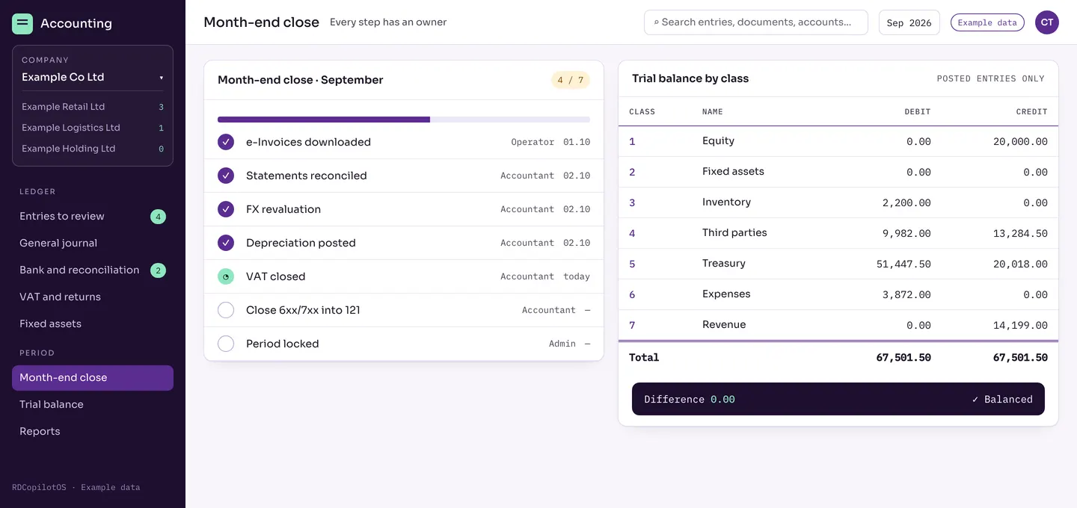Switch to Example Logistics Ltd company
The image size is (1077, 508).
click(x=93, y=128)
